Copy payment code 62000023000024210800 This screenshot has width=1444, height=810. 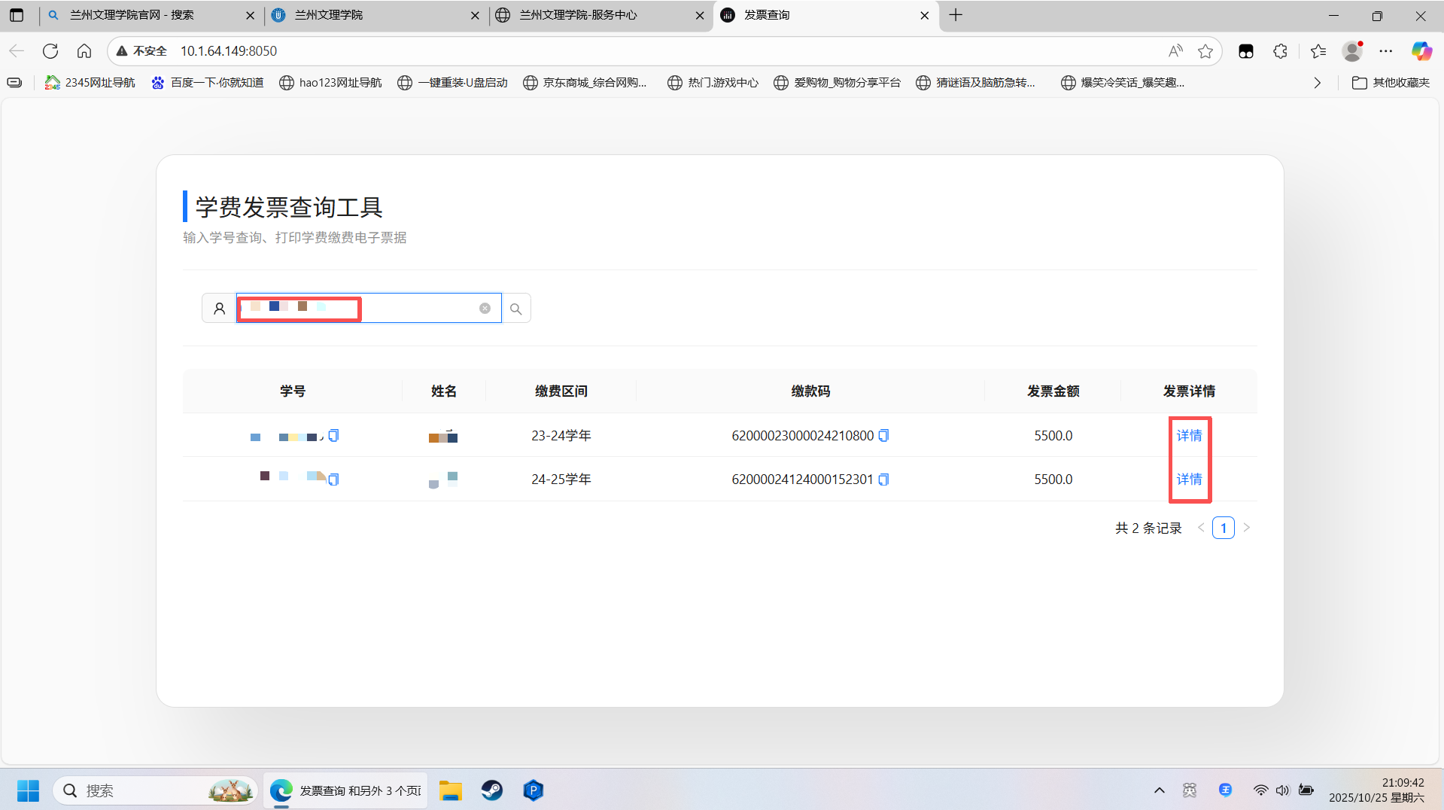(x=884, y=436)
